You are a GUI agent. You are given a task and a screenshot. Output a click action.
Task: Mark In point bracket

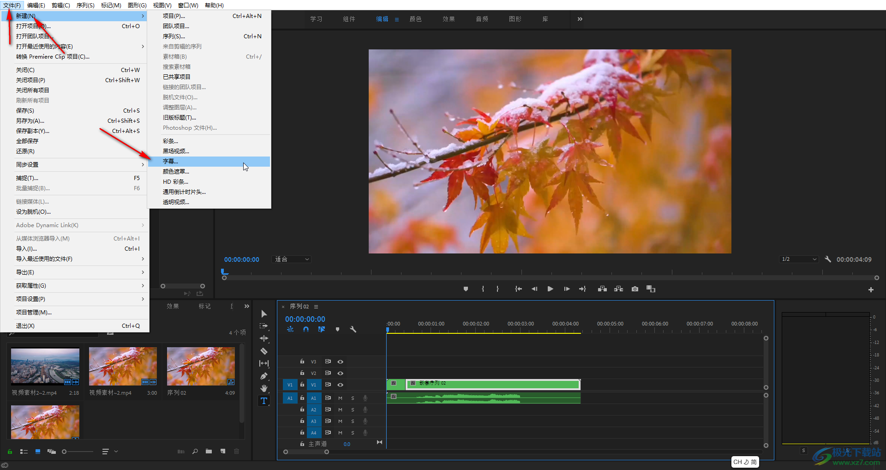click(483, 289)
